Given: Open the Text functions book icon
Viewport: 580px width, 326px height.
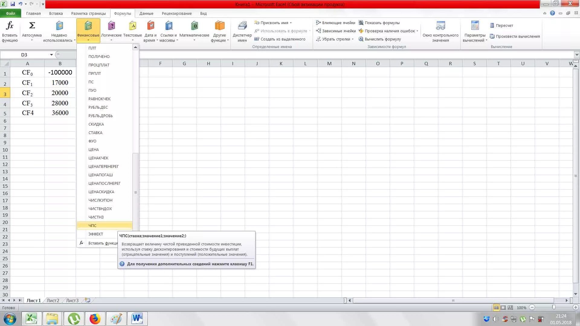Looking at the screenshot, I should click(132, 26).
